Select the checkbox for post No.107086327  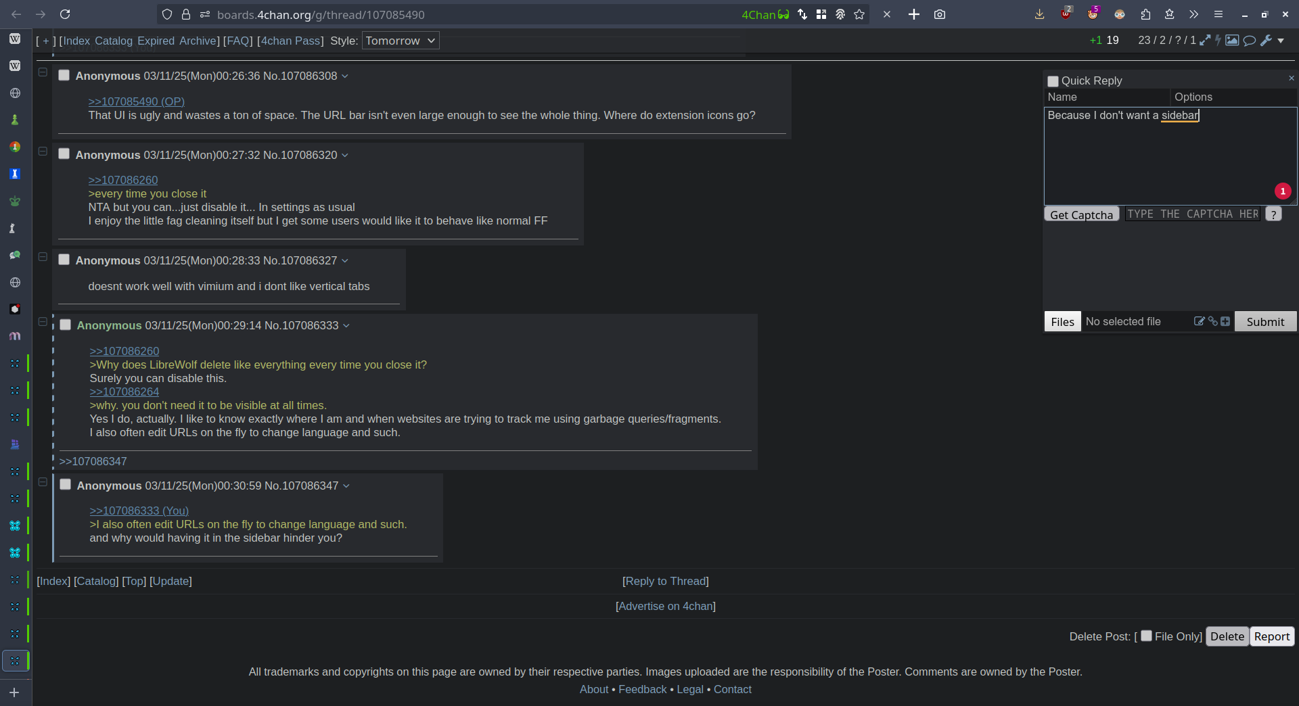[x=64, y=259]
